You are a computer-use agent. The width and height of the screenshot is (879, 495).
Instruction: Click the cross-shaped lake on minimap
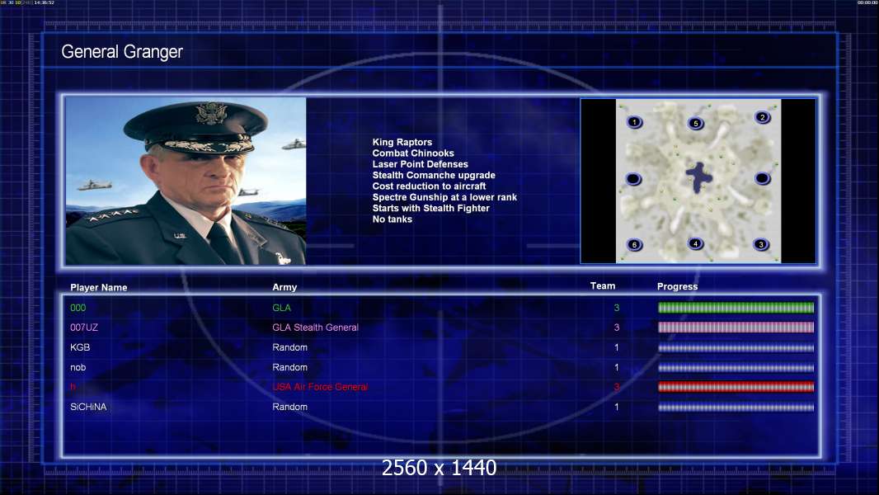click(x=698, y=177)
